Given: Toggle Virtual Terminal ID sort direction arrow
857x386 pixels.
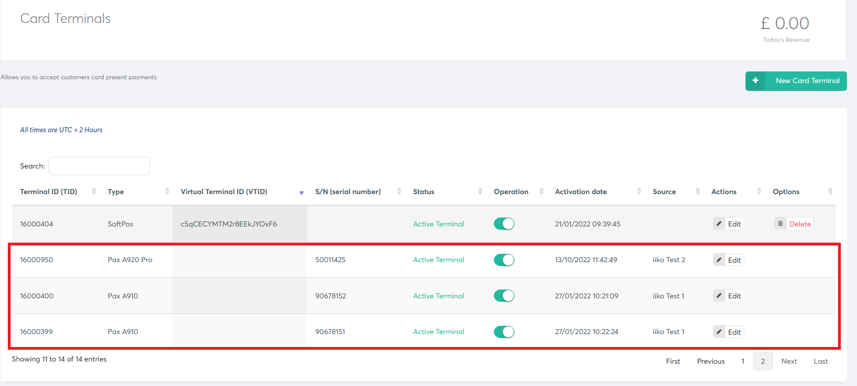Looking at the screenshot, I should tap(301, 193).
